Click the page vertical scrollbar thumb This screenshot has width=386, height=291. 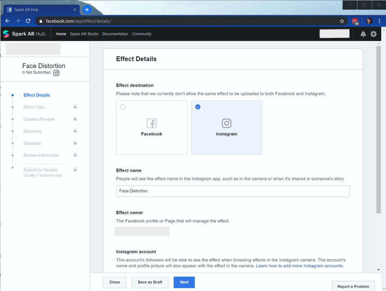378,130
